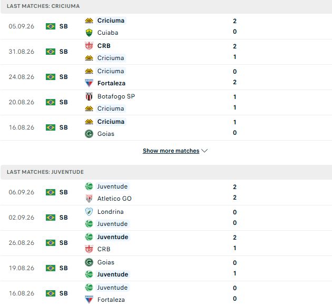This screenshot has height=306, width=332.
Task: Expand Show more matches for Criciuma
Action: tap(171, 151)
